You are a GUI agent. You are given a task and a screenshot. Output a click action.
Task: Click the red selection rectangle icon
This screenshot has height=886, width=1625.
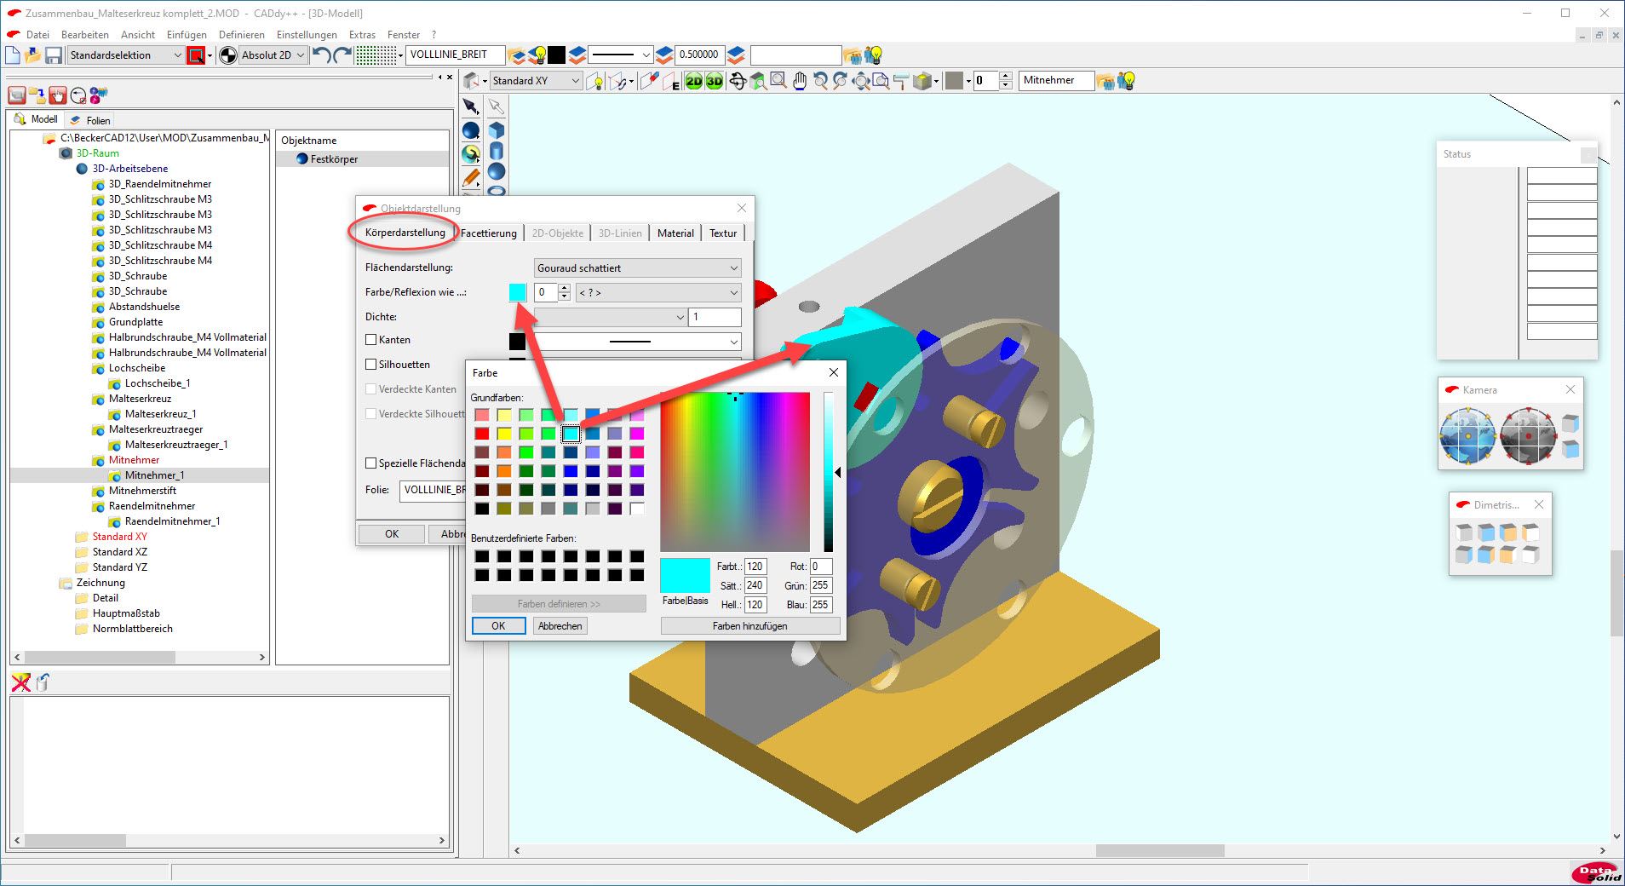click(x=196, y=55)
